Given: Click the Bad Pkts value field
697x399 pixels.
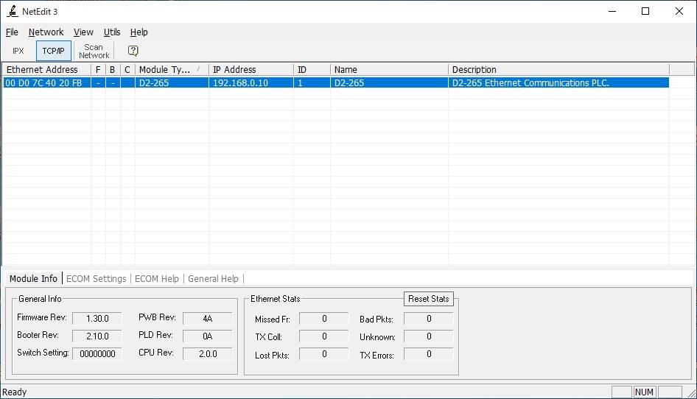Looking at the screenshot, I should tap(429, 319).
